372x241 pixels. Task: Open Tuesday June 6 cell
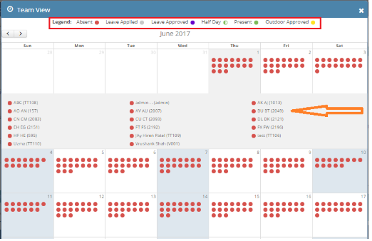click(131, 171)
